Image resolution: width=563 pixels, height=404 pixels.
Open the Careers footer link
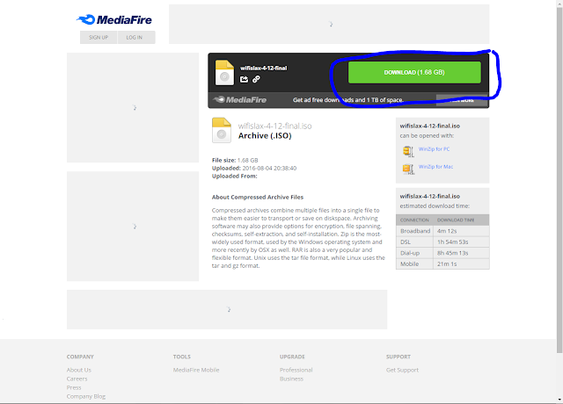pyautogui.click(x=77, y=379)
